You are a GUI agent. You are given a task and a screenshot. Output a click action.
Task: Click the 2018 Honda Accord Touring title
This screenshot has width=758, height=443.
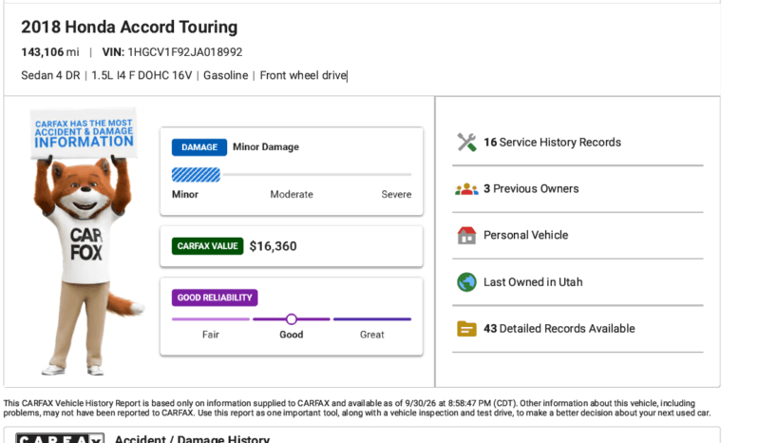(x=129, y=27)
